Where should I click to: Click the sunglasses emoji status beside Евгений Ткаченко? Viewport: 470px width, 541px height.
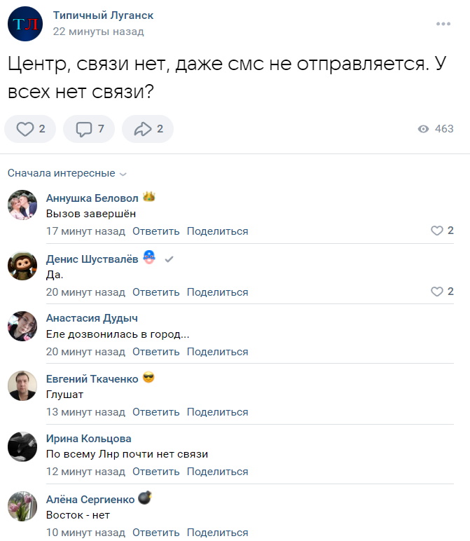click(148, 378)
